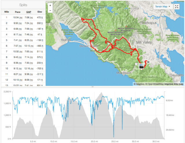Click the Splits panel heading
Screen dimensions: 185x143
[24, 5]
